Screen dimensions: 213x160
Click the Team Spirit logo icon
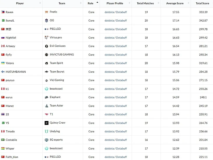(x=47, y=63)
